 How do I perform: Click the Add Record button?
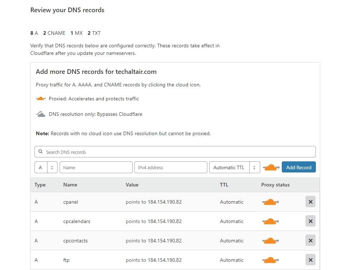(x=299, y=167)
